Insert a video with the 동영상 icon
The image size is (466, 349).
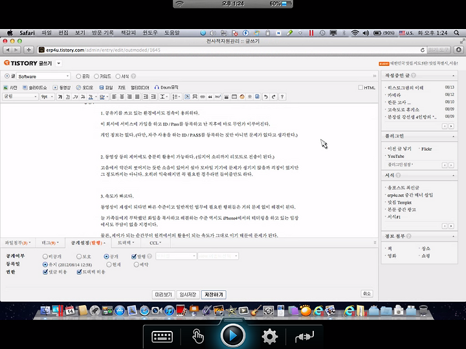[62, 87]
